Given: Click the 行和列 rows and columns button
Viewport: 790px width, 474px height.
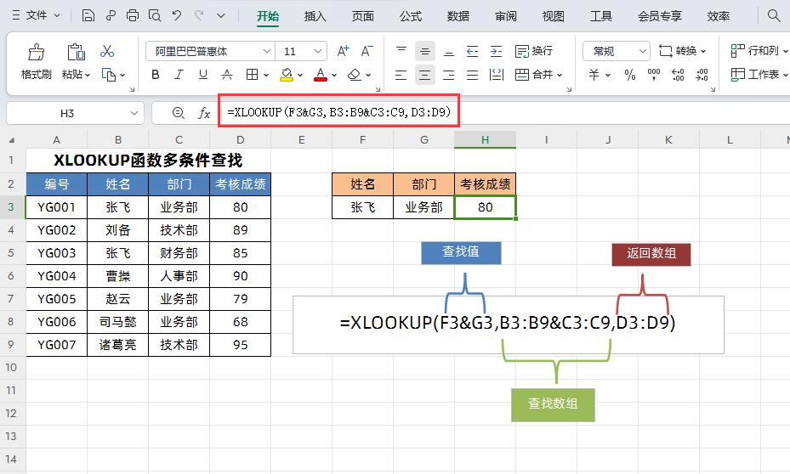Looking at the screenshot, I should point(759,50).
